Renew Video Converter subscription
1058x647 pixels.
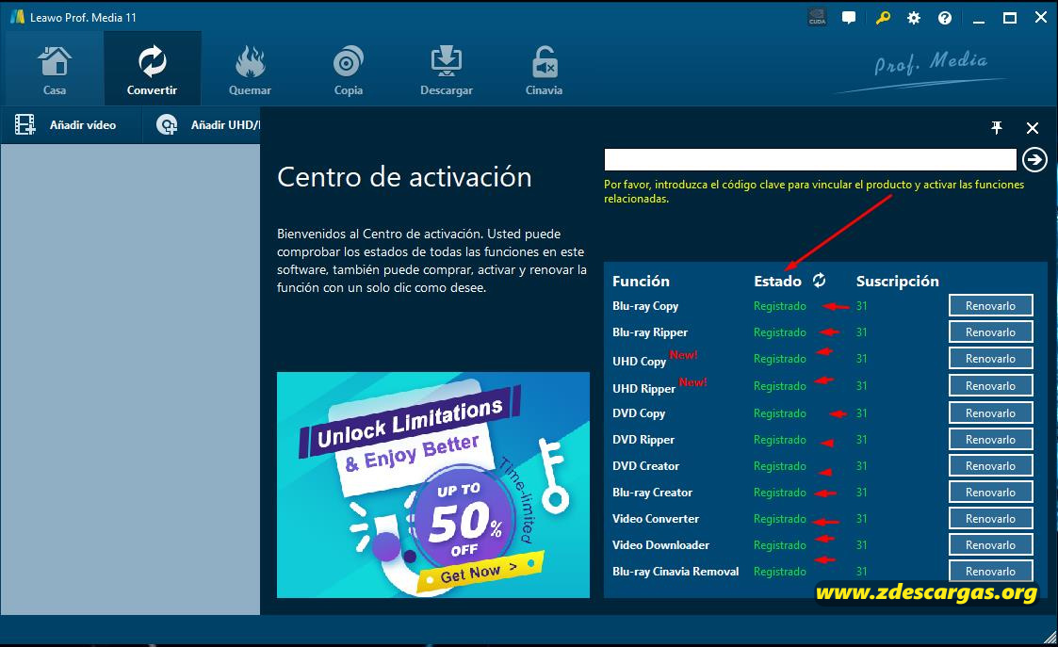coord(990,518)
